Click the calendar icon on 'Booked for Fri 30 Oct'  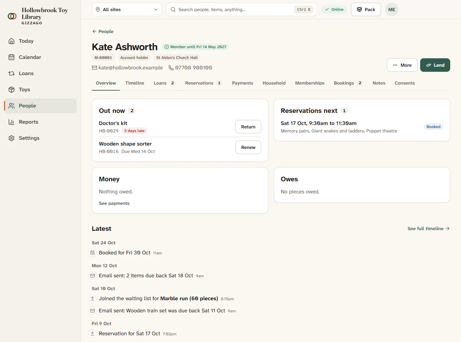(92, 253)
